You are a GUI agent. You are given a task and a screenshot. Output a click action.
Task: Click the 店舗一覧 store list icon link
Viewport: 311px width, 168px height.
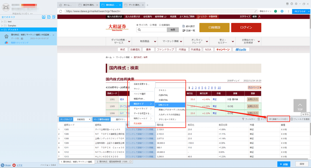[x=189, y=31]
